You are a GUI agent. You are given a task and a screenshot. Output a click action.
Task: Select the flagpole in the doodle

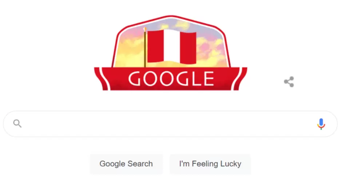[145, 48]
